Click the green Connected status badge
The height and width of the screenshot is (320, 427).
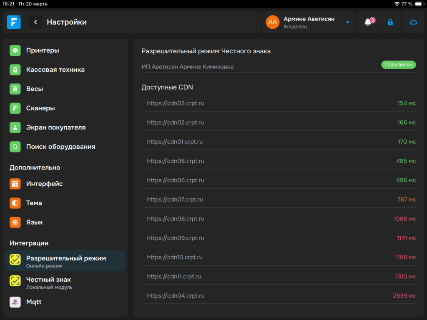398,65
